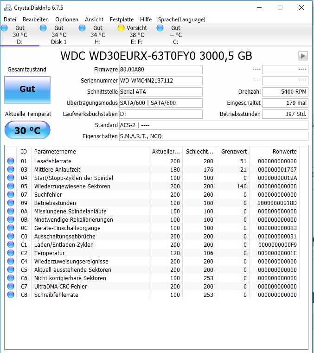
Task: Open the Festplatte menu
Action: 122,19
